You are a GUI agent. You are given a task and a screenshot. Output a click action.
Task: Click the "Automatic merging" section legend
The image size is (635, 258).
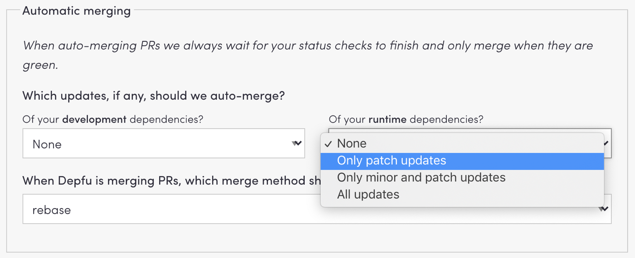pos(76,11)
